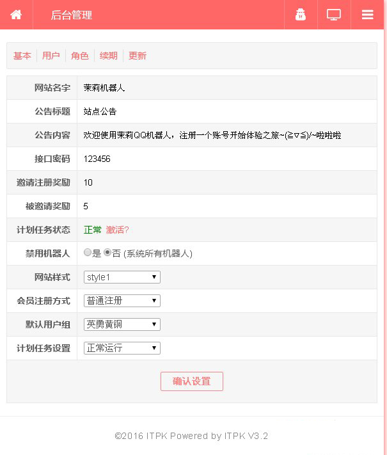This screenshot has height=455, width=387.
Task: Open the 更新 tab
Action: [138, 56]
